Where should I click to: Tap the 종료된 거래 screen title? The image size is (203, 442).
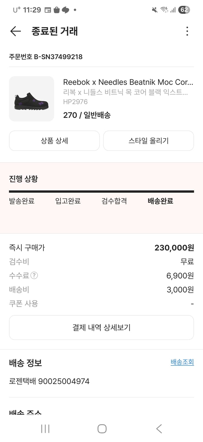pos(55,31)
